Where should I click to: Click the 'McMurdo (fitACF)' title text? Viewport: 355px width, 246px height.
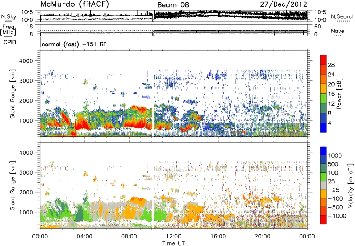(x=75, y=4)
